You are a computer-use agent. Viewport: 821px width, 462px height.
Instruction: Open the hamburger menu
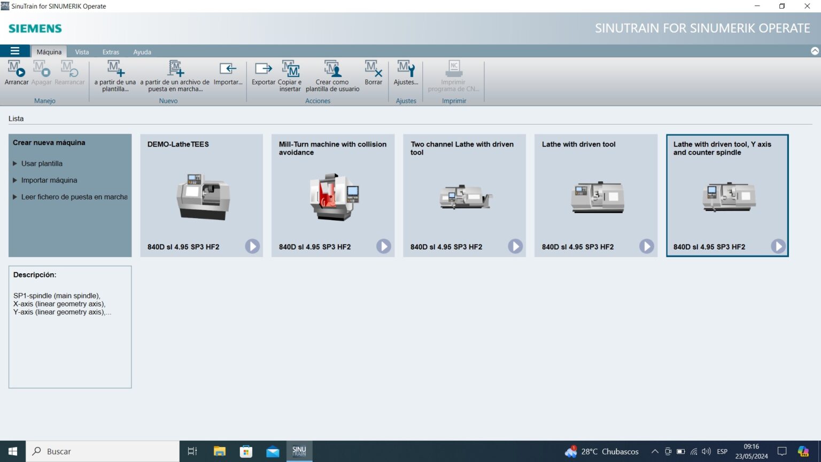[x=15, y=51]
